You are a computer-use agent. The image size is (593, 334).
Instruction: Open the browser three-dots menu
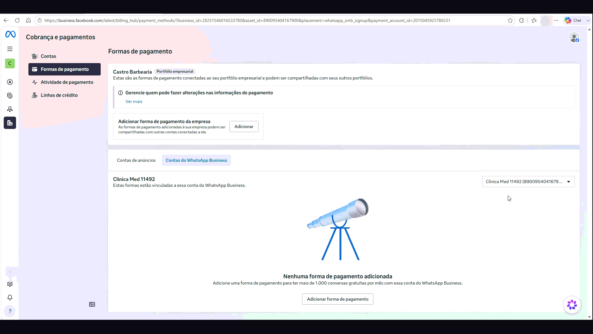click(x=556, y=20)
